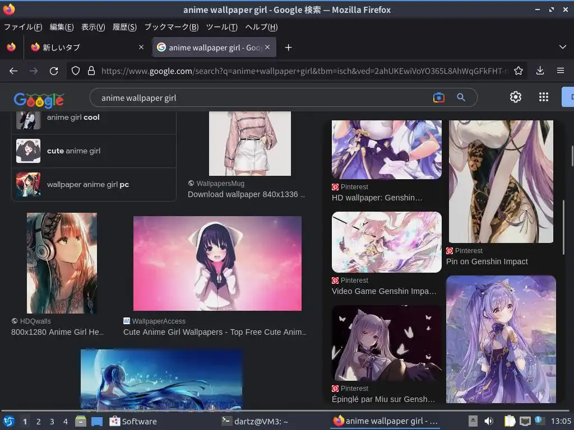Go forward with the browser forward arrow

pos(34,71)
